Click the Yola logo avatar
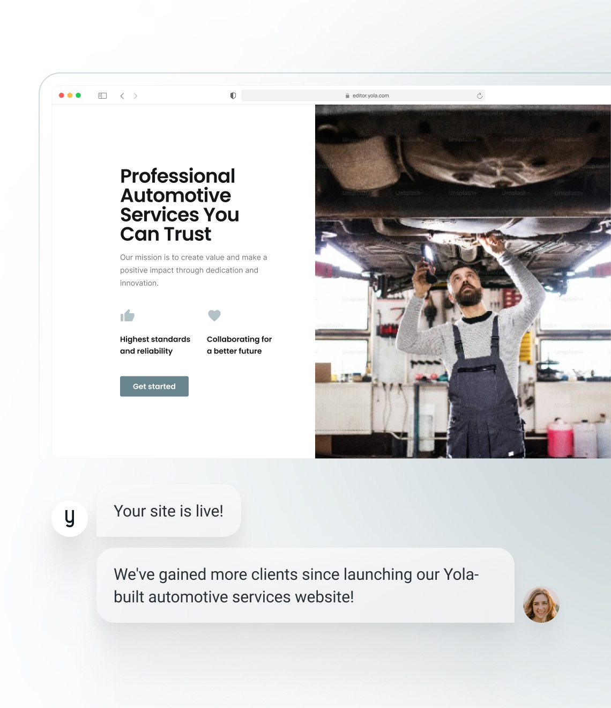This screenshot has height=708, width=611. click(x=70, y=518)
